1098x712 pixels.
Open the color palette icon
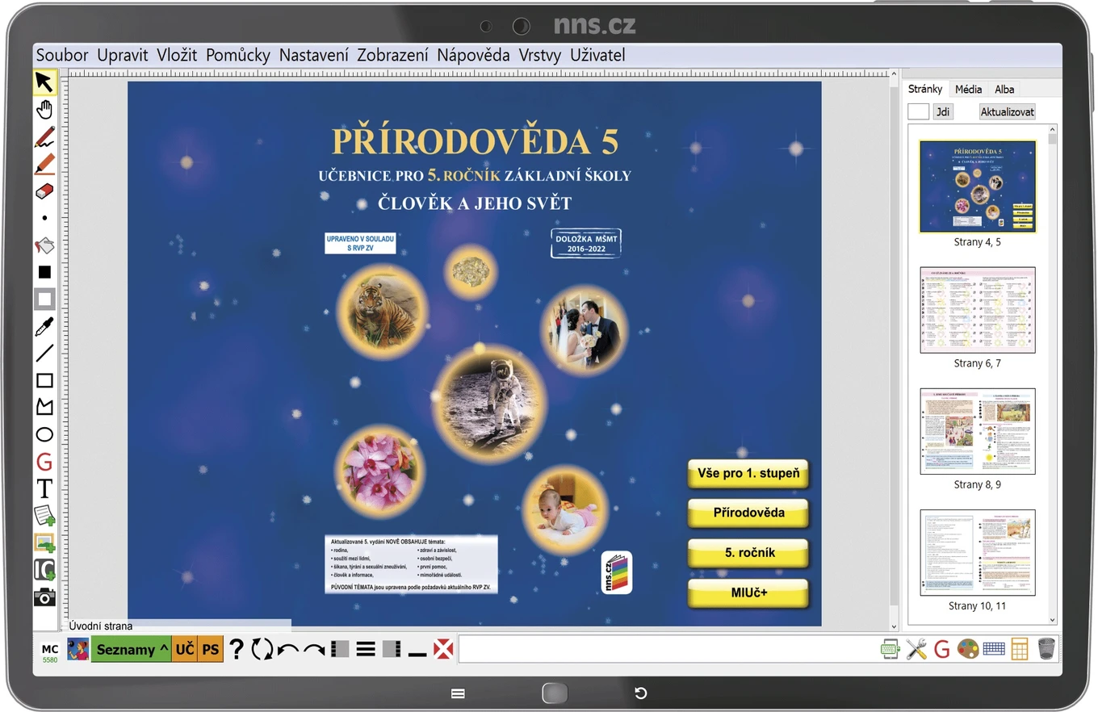(x=967, y=648)
